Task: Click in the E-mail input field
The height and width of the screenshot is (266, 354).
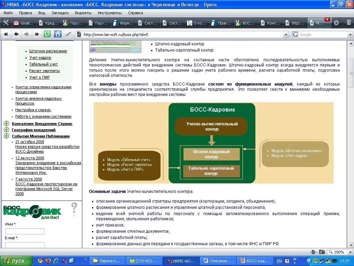Action: pos(25,245)
